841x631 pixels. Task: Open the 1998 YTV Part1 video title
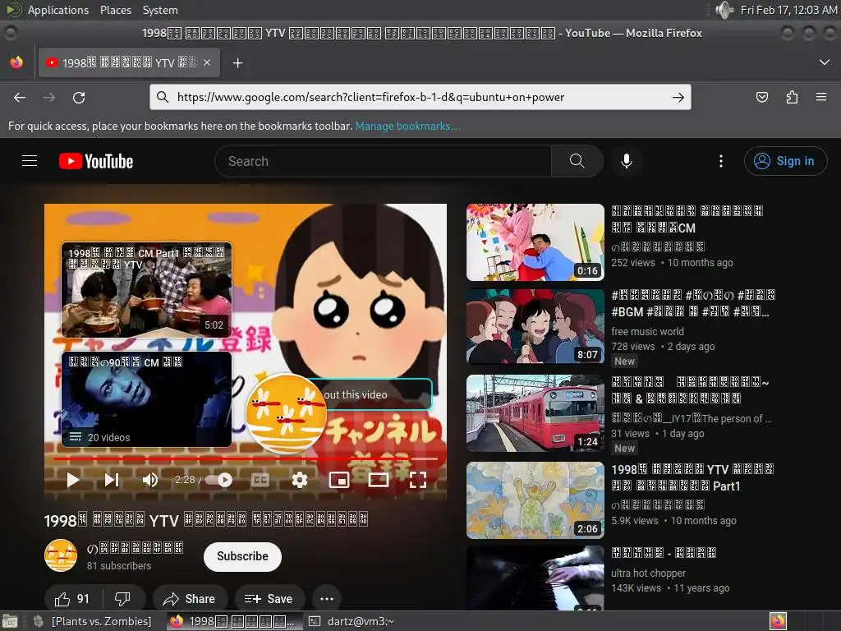[692, 477]
